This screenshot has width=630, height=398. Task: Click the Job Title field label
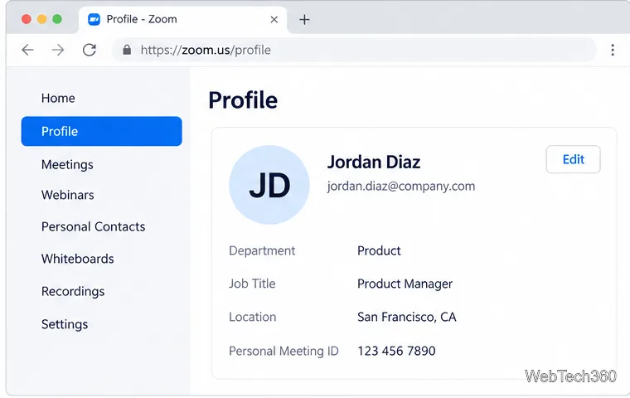[x=252, y=284]
